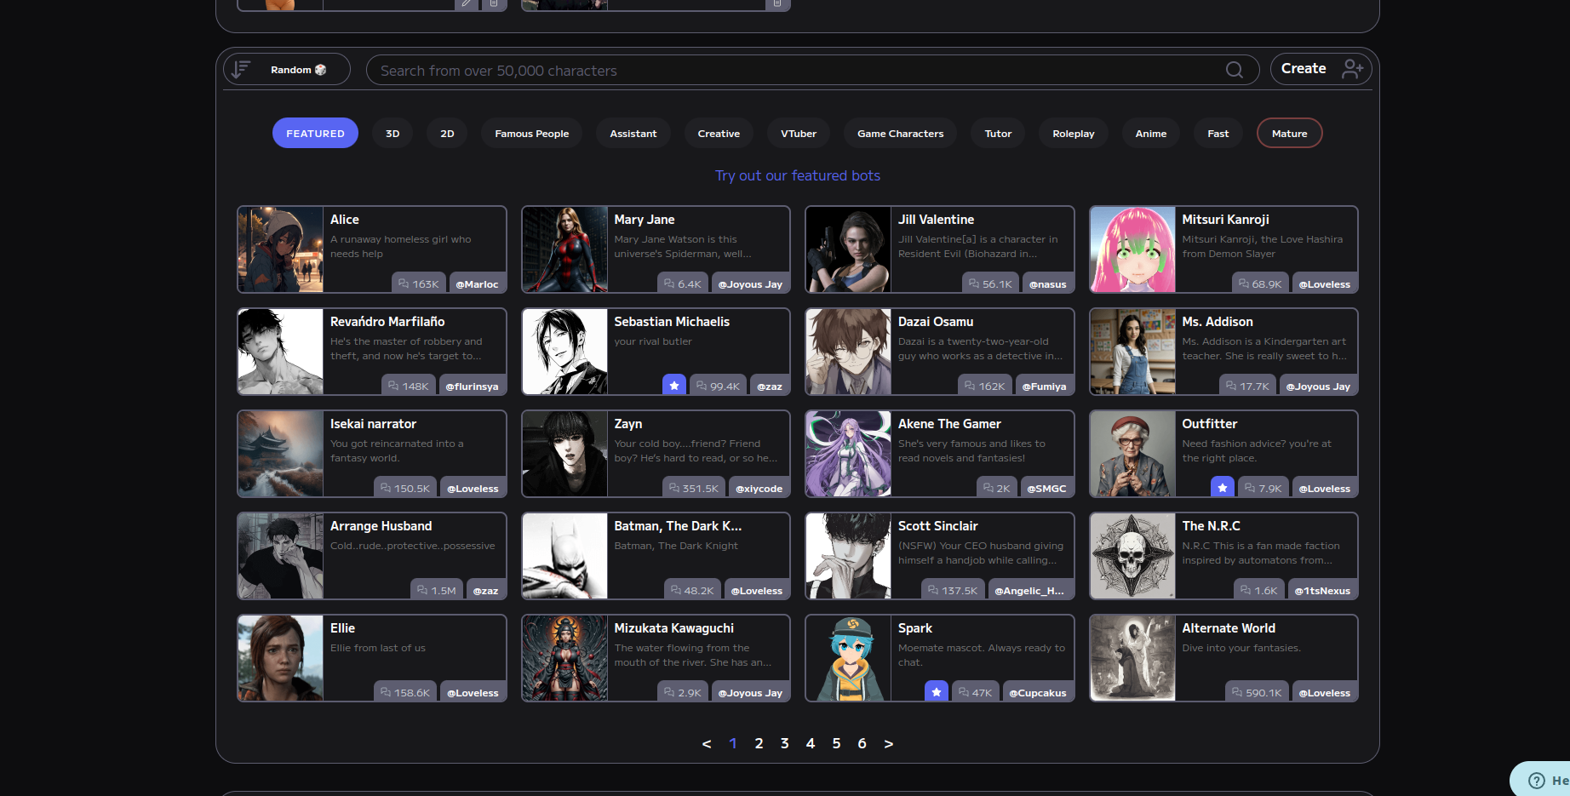Select the Game Characters category
Image resolution: width=1570 pixels, height=796 pixels.
(x=900, y=134)
